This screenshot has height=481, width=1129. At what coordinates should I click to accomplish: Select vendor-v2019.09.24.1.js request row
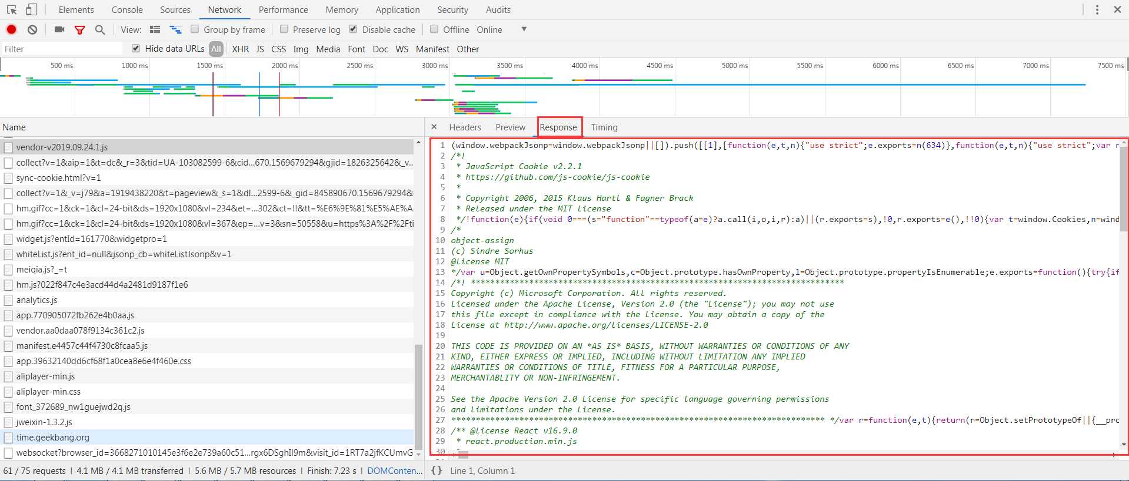207,147
